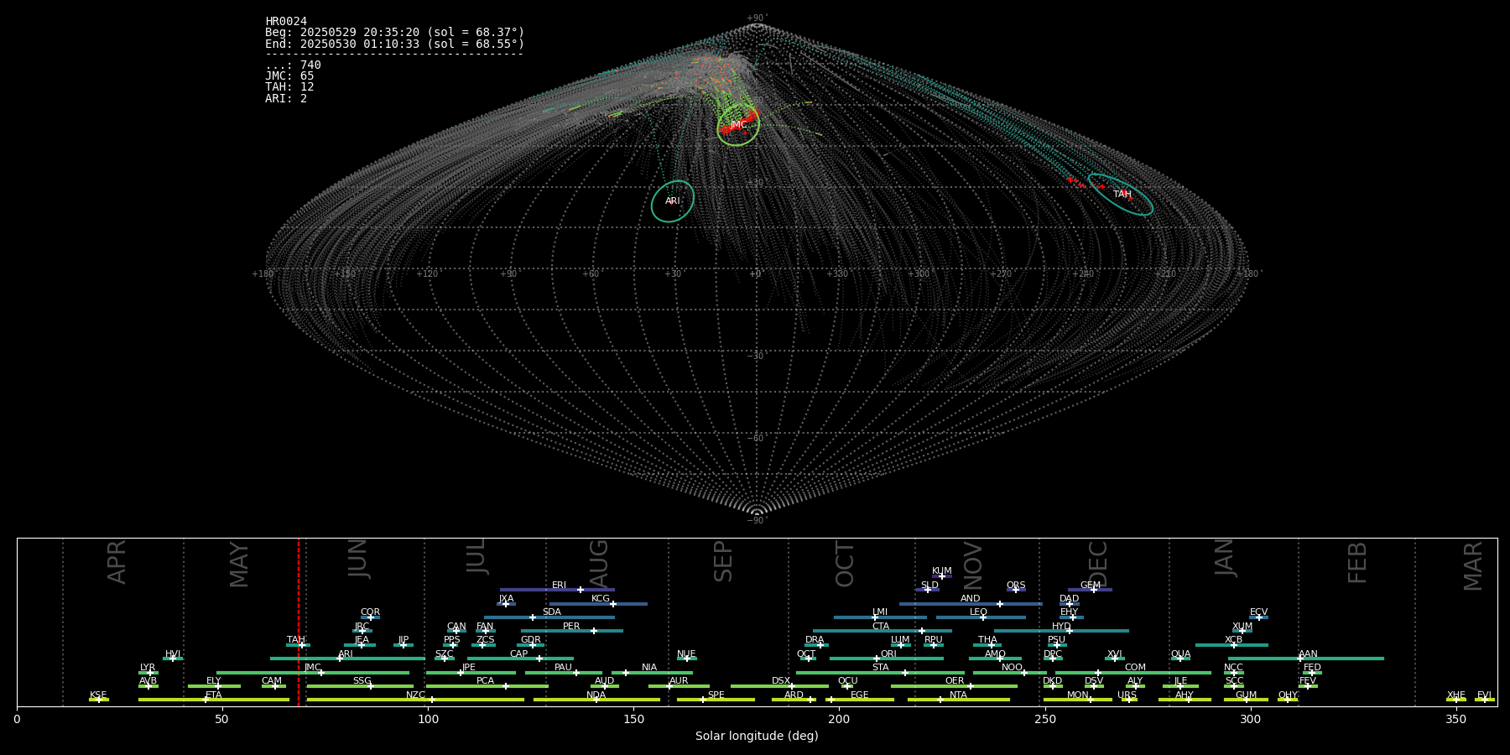1510x755 pixels.
Task: Click the LEO shower label in timeline
Action: (x=978, y=612)
